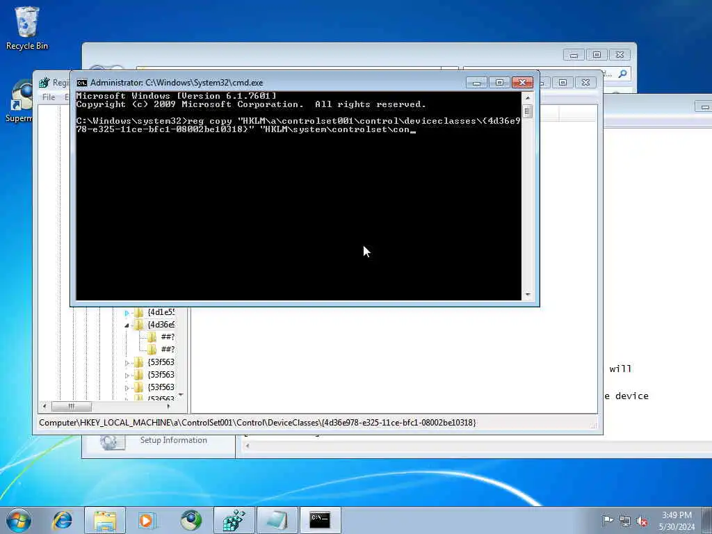The image size is (712, 534).
Task: Click the {4d36e9 key name text
Action: click(x=161, y=325)
